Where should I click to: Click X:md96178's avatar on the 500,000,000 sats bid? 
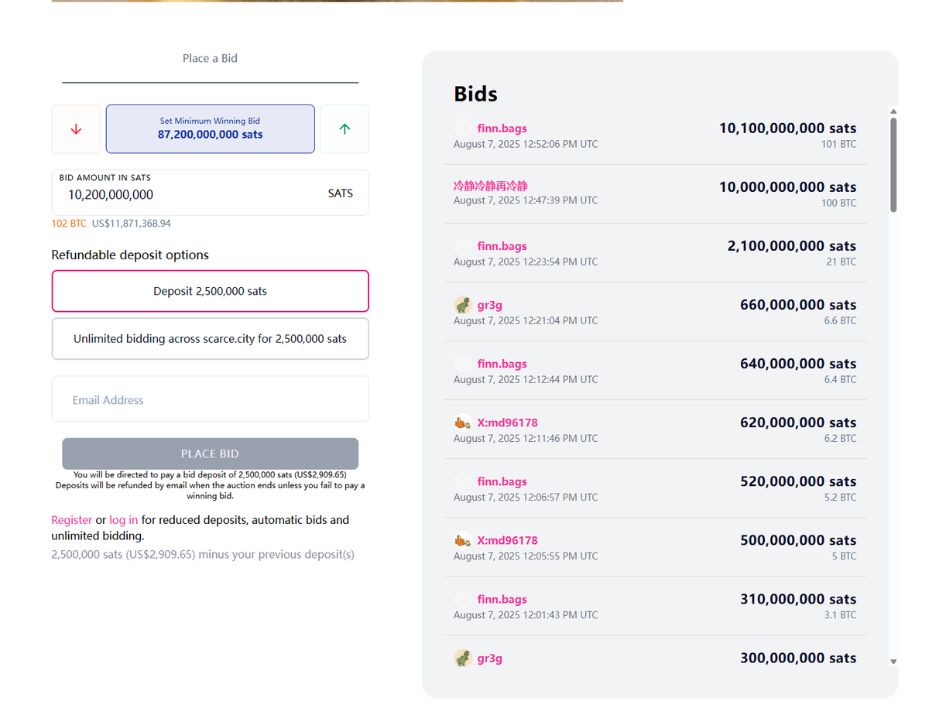tap(463, 540)
